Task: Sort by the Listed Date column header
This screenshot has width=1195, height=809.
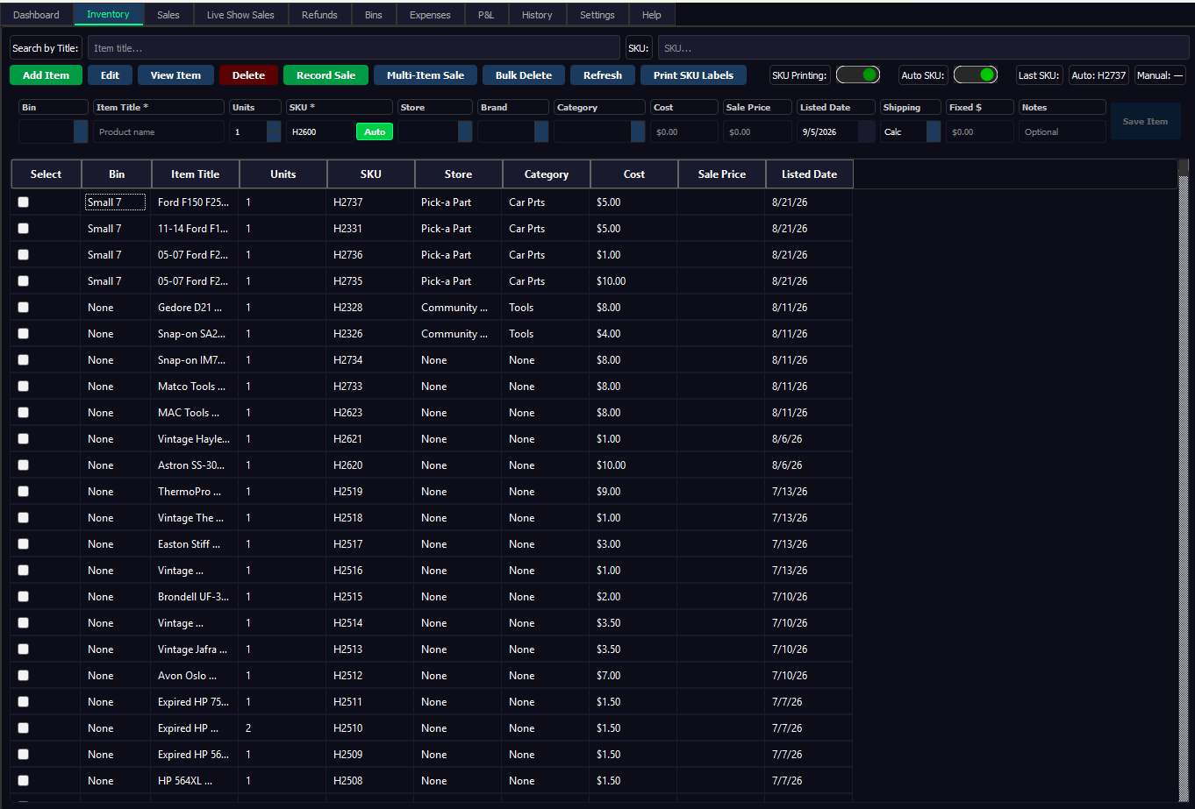Action: (809, 174)
